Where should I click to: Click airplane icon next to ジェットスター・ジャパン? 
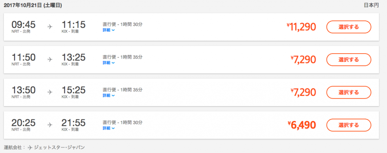30,148
